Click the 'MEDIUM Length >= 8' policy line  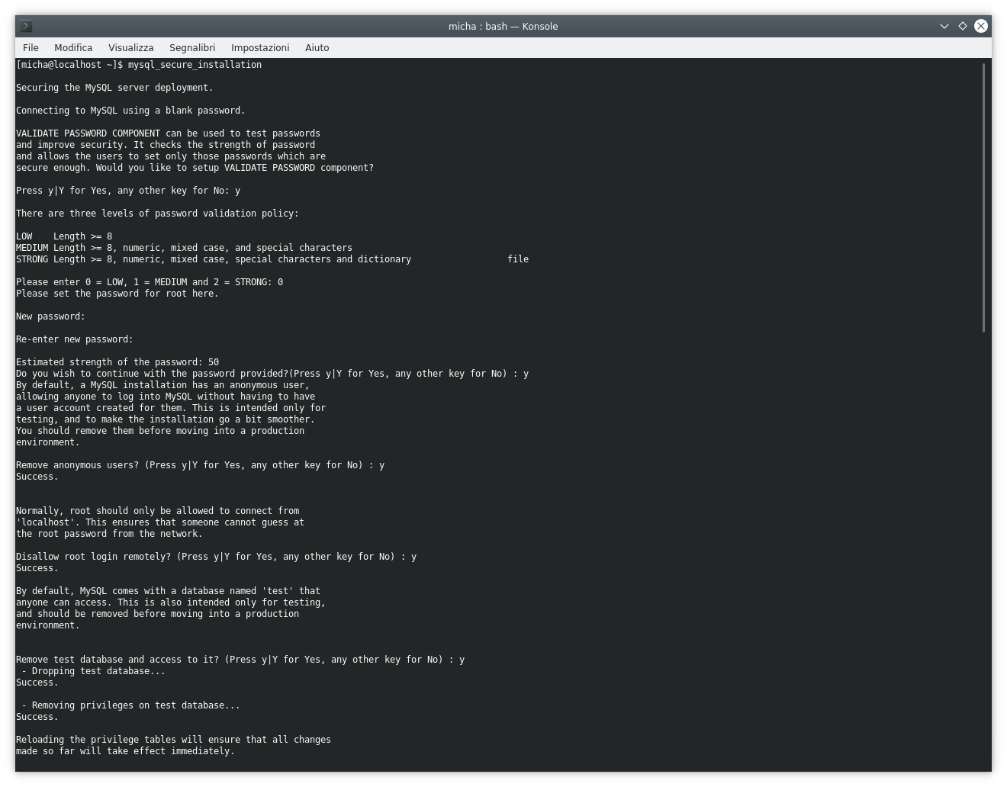pyautogui.click(x=184, y=248)
